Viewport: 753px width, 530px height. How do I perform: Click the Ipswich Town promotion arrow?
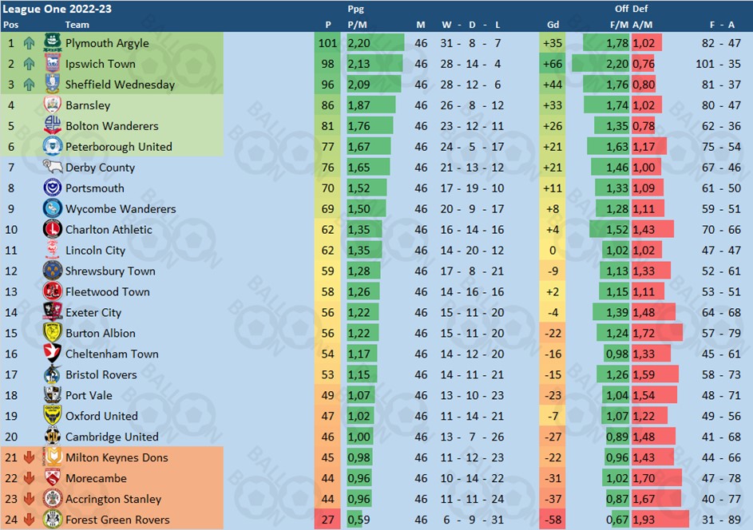click(30, 64)
